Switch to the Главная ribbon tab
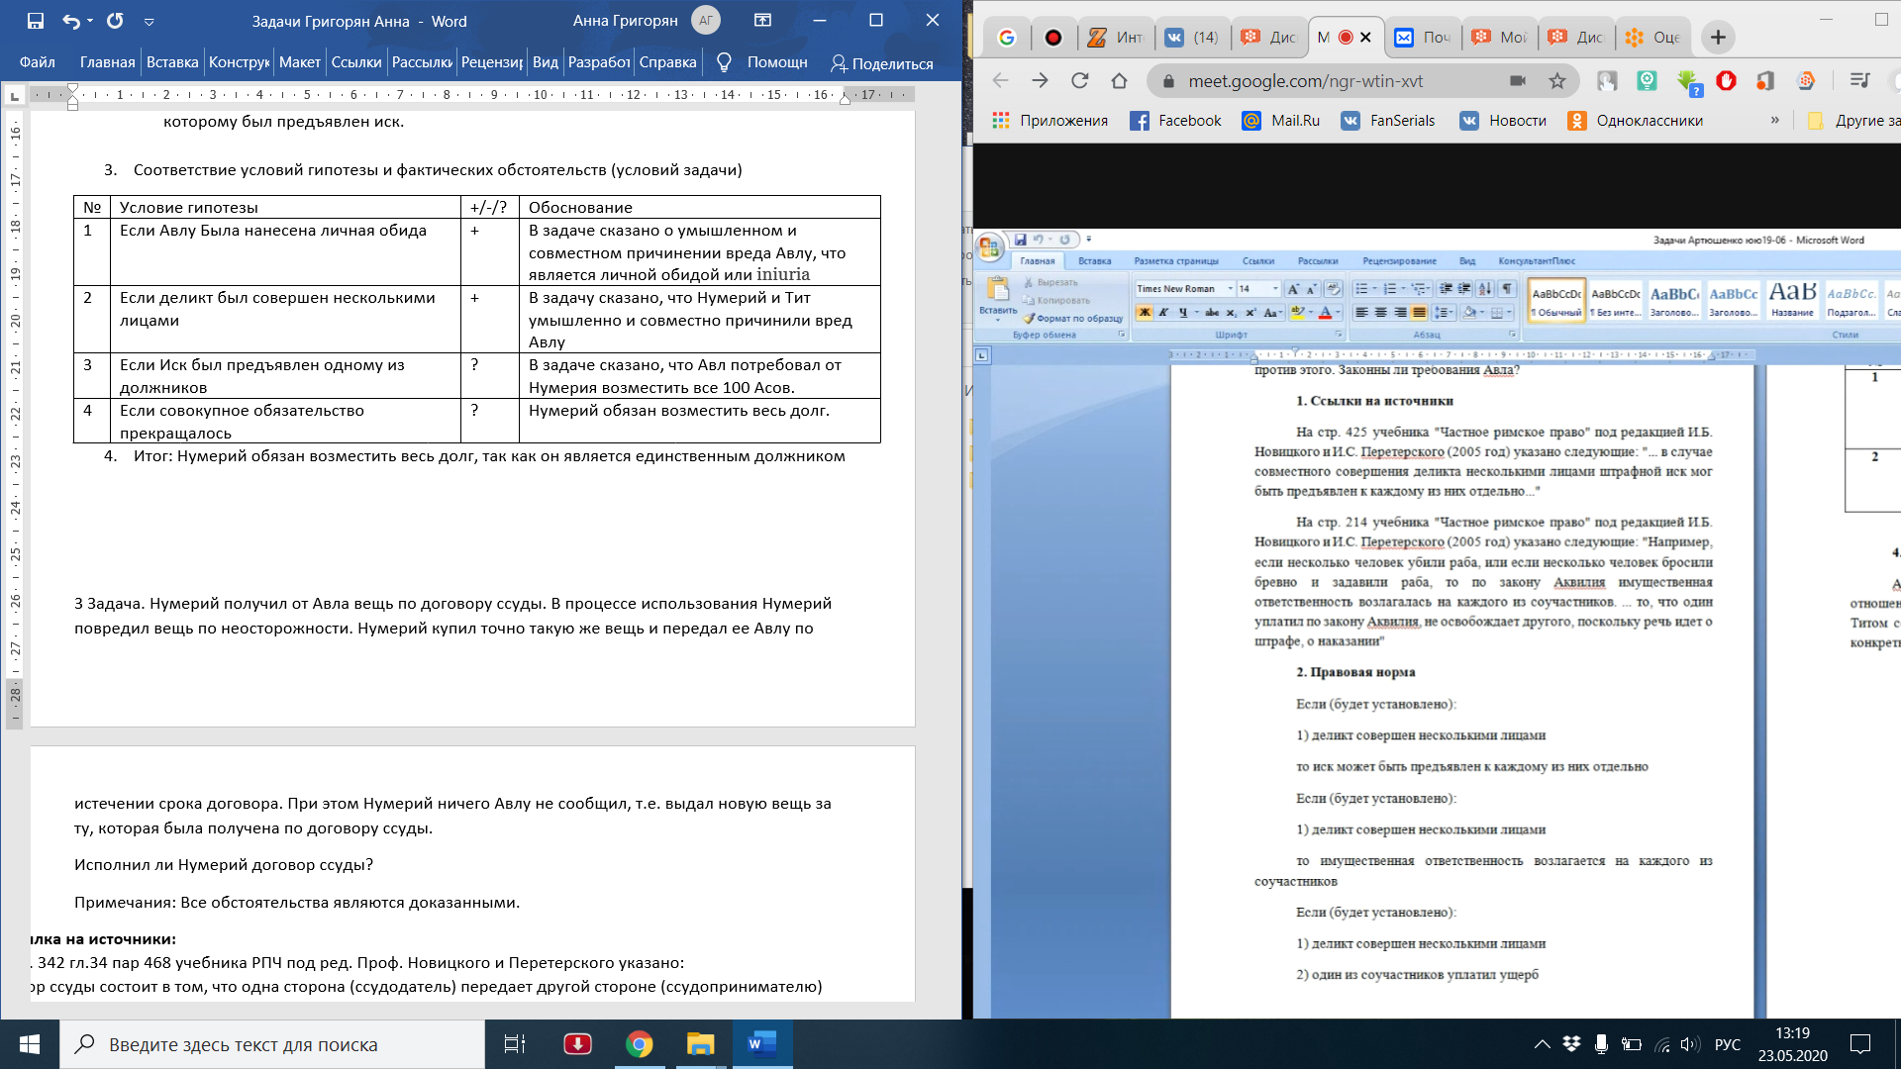 [107, 62]
